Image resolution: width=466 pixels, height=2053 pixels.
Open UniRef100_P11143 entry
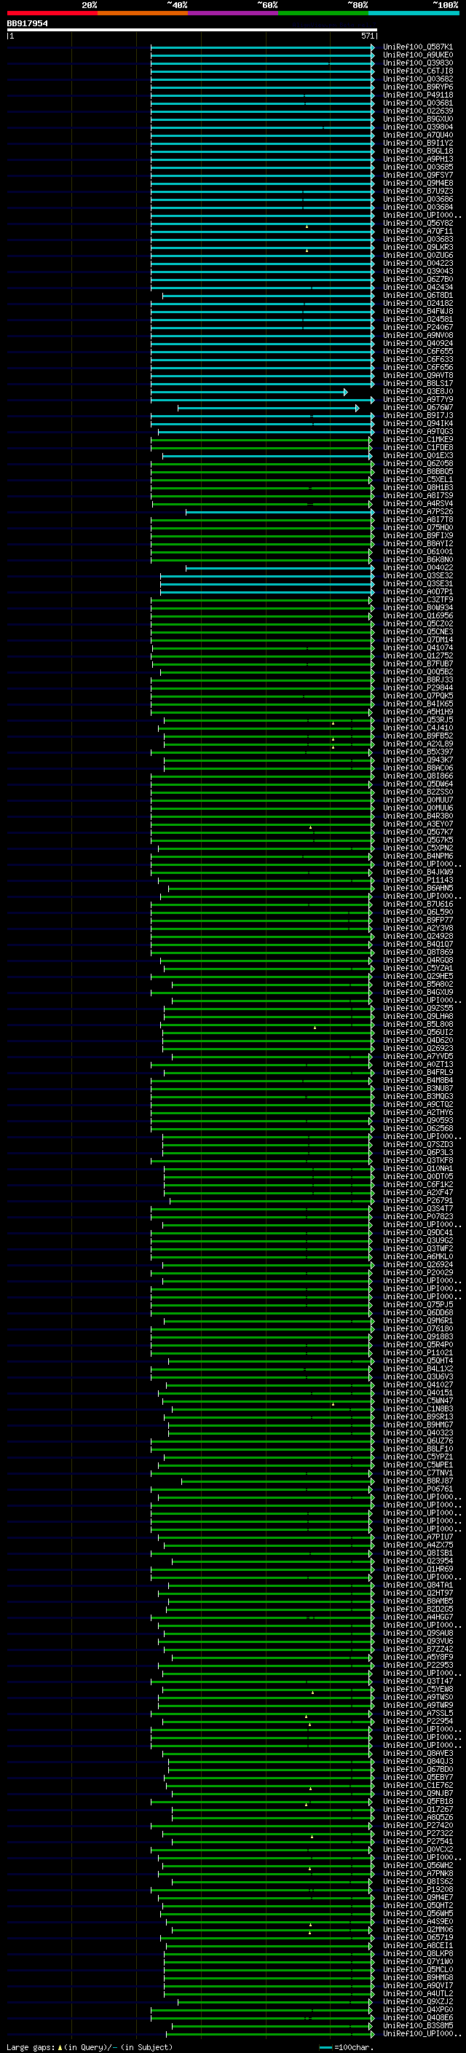tap(417, 880)
